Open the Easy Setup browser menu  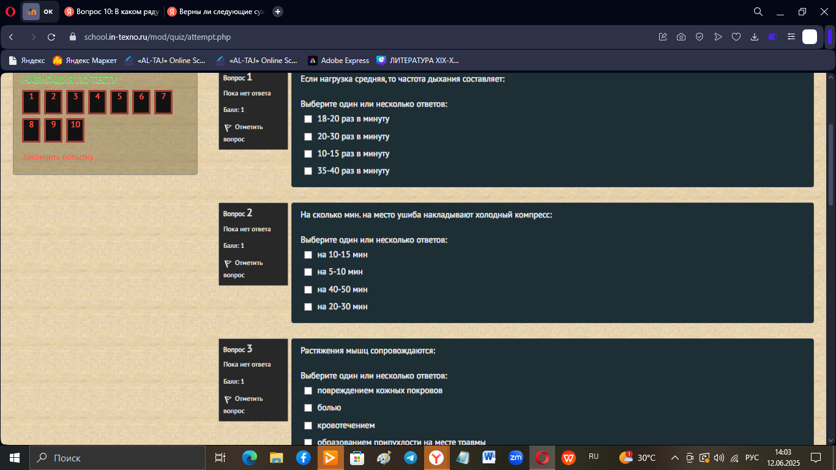tap(791, 37)
